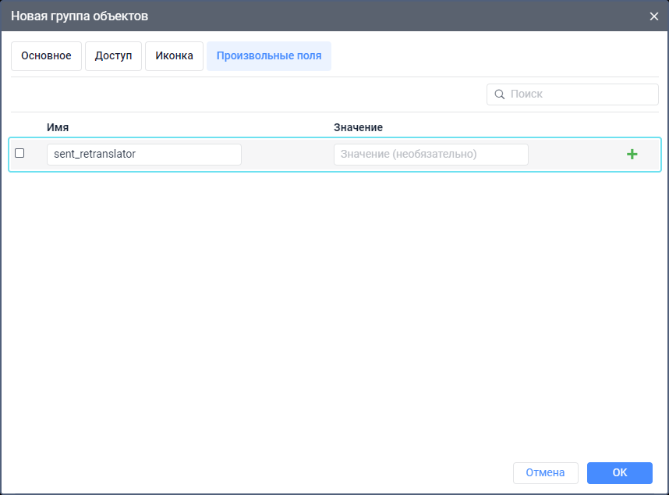This screenshot has width=669, height=495.
Task: Go to the Иконка tab
Action: (x=174, y=56)
